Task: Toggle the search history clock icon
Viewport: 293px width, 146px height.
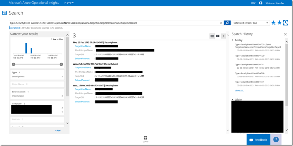Action: pos(285,23)
